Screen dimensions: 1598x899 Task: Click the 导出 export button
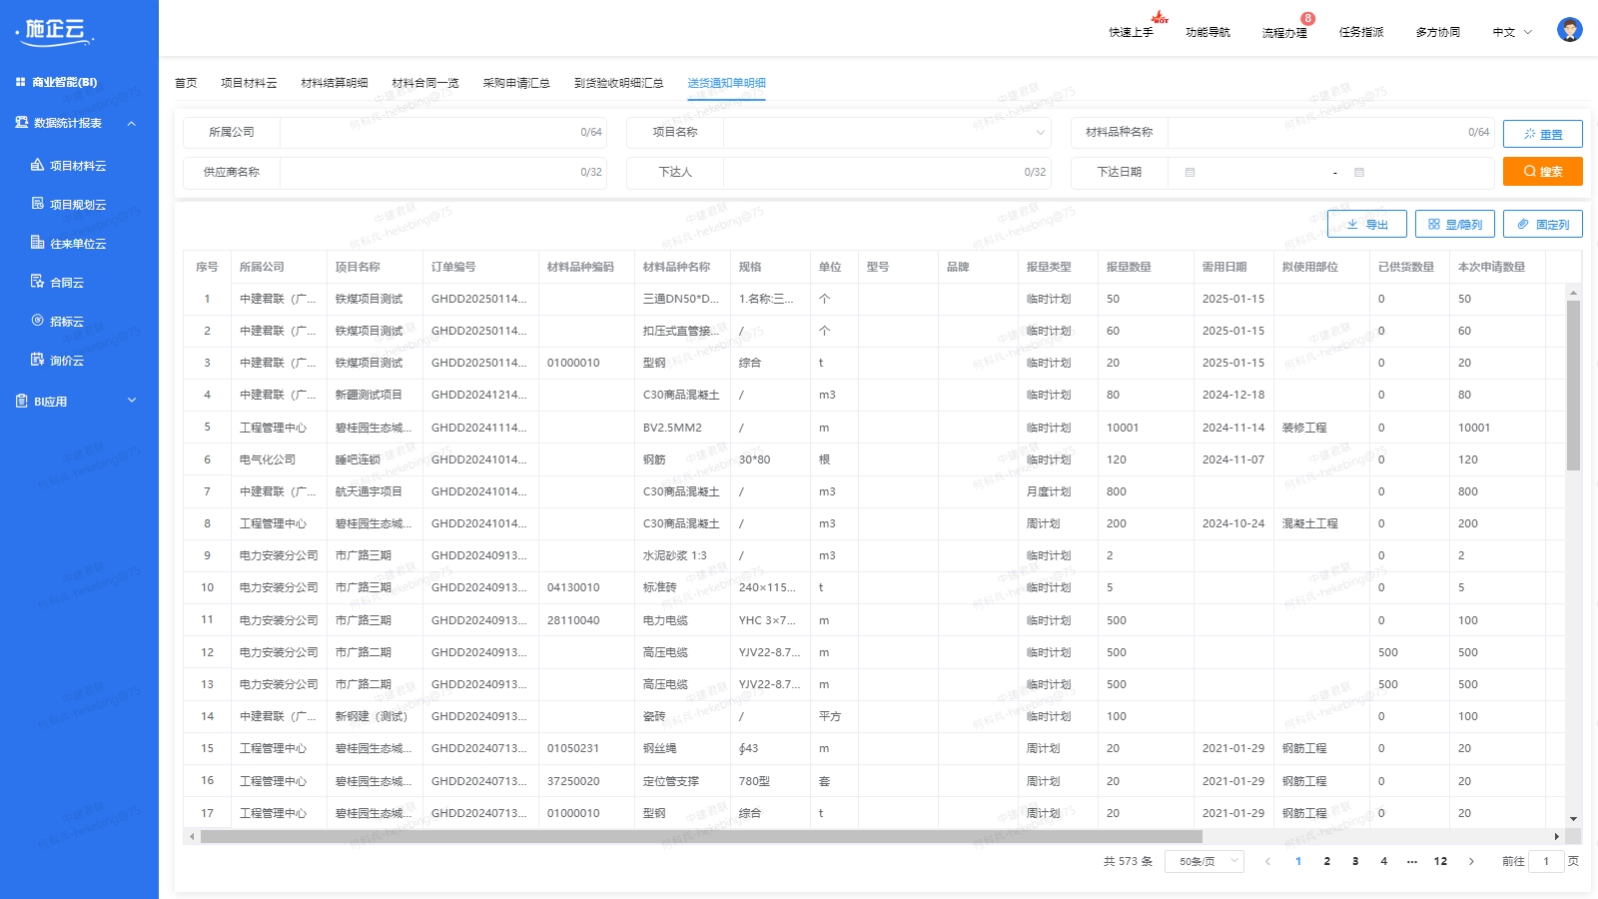tap(1366, 224)
